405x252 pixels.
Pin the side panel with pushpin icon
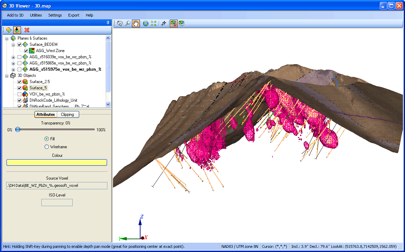(x=108, y=23)
